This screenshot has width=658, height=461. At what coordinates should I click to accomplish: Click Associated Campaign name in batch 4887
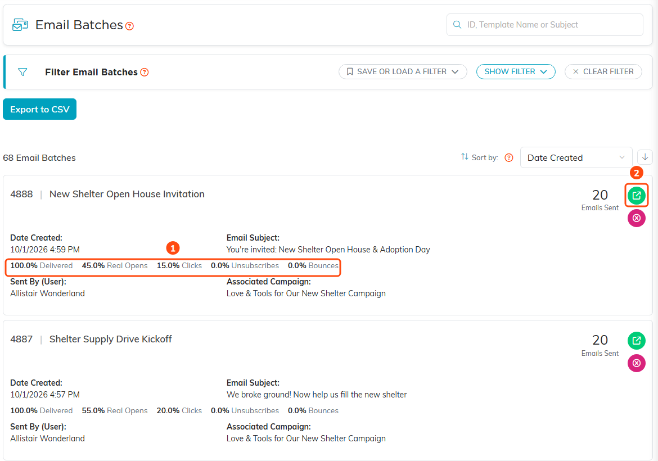(306, 439)
